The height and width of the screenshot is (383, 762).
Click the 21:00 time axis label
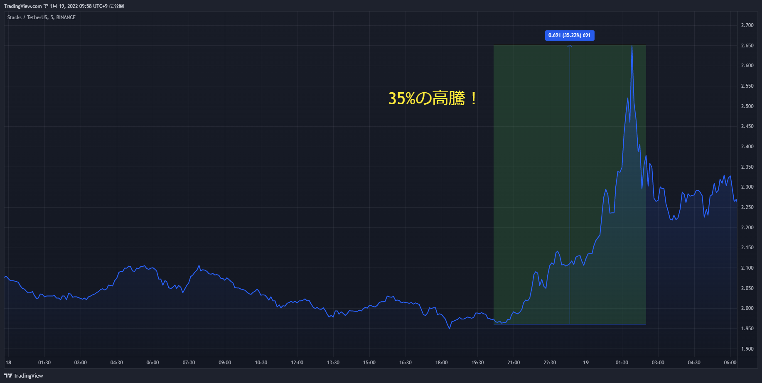click(x=514, y=363)
